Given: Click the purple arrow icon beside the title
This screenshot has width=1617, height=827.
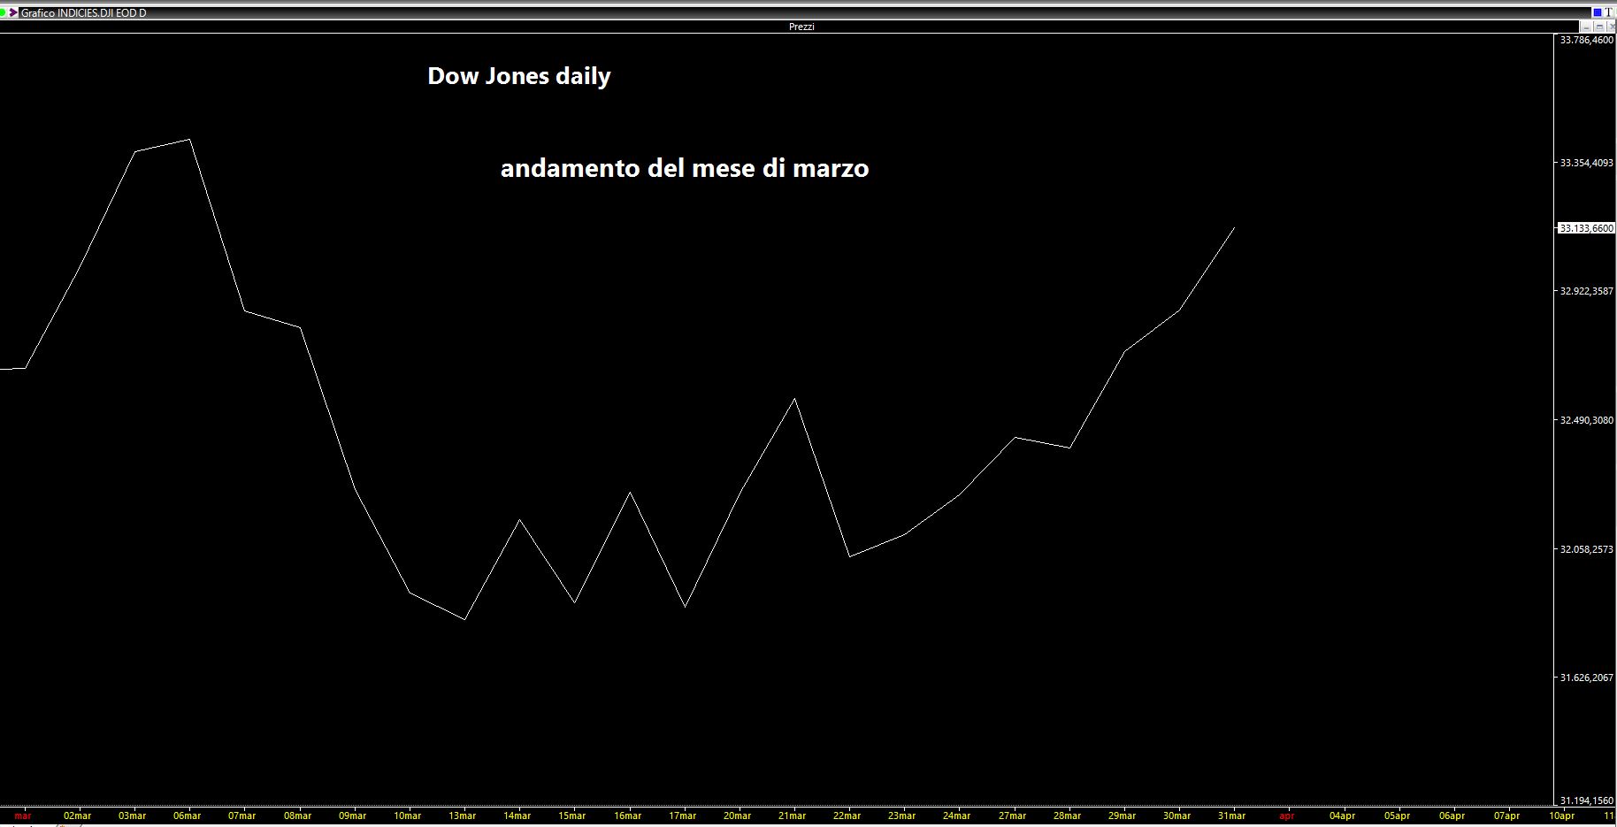Looking at the screenshot, I should click(x=13, y=13).
